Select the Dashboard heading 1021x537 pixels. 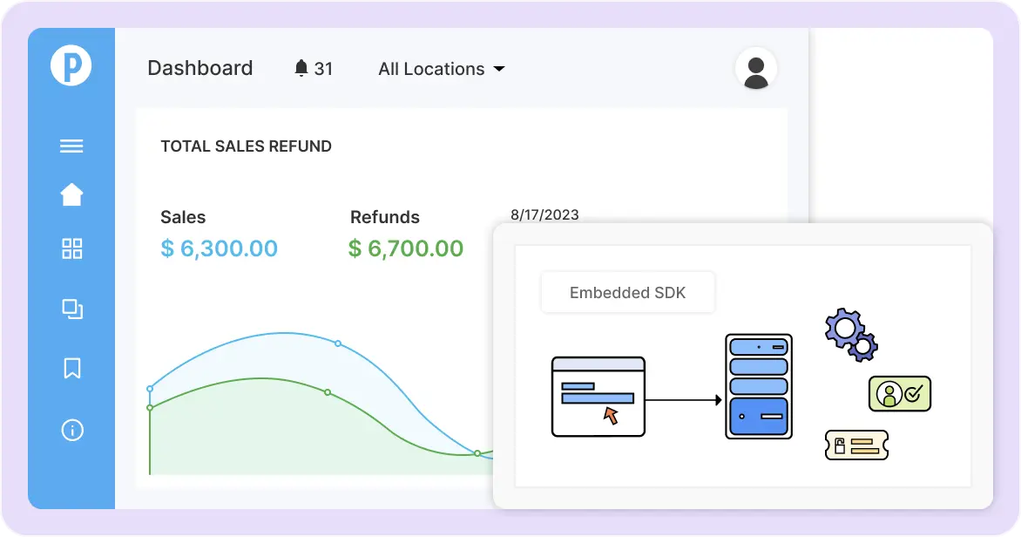coord(200,68)
